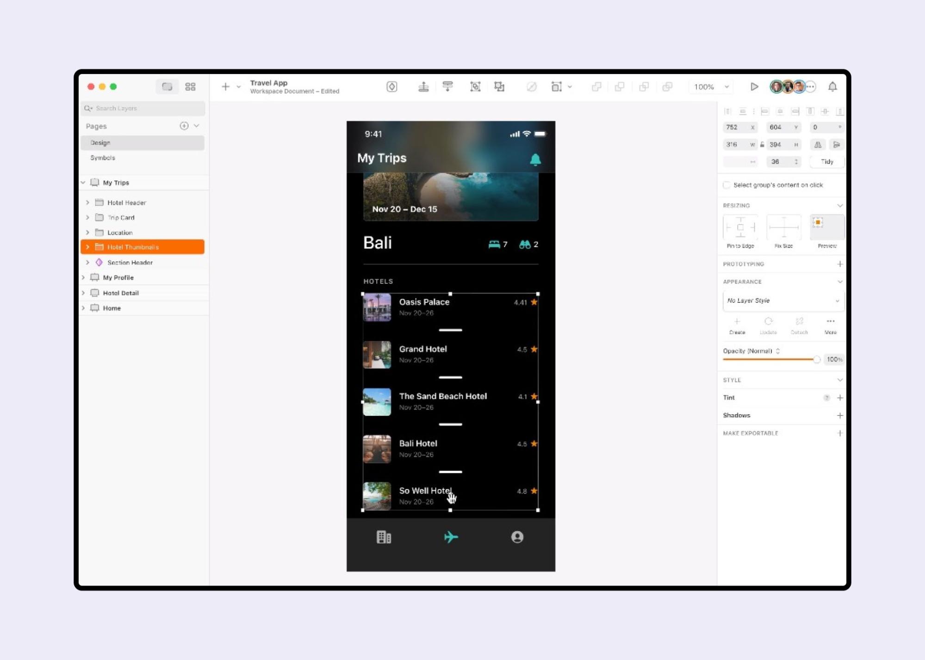Add a new page with plus icon
The image size is (925, 660).
tap(184, 126)
